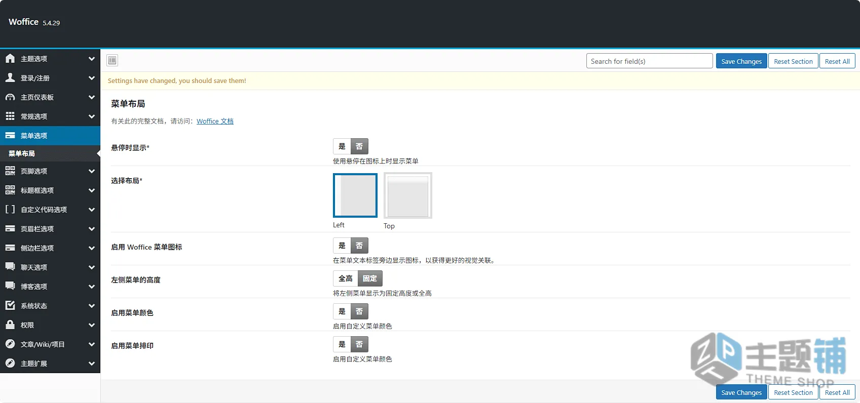Image resolution: width=860 pixels, height=403 pixels.
Task: Open the 权限 menu label
Action: coord(27,325)
